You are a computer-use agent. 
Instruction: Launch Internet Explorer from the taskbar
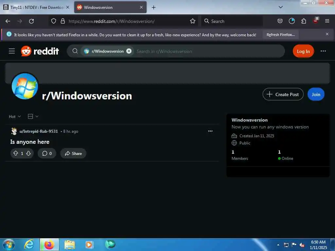click(29, 244)
